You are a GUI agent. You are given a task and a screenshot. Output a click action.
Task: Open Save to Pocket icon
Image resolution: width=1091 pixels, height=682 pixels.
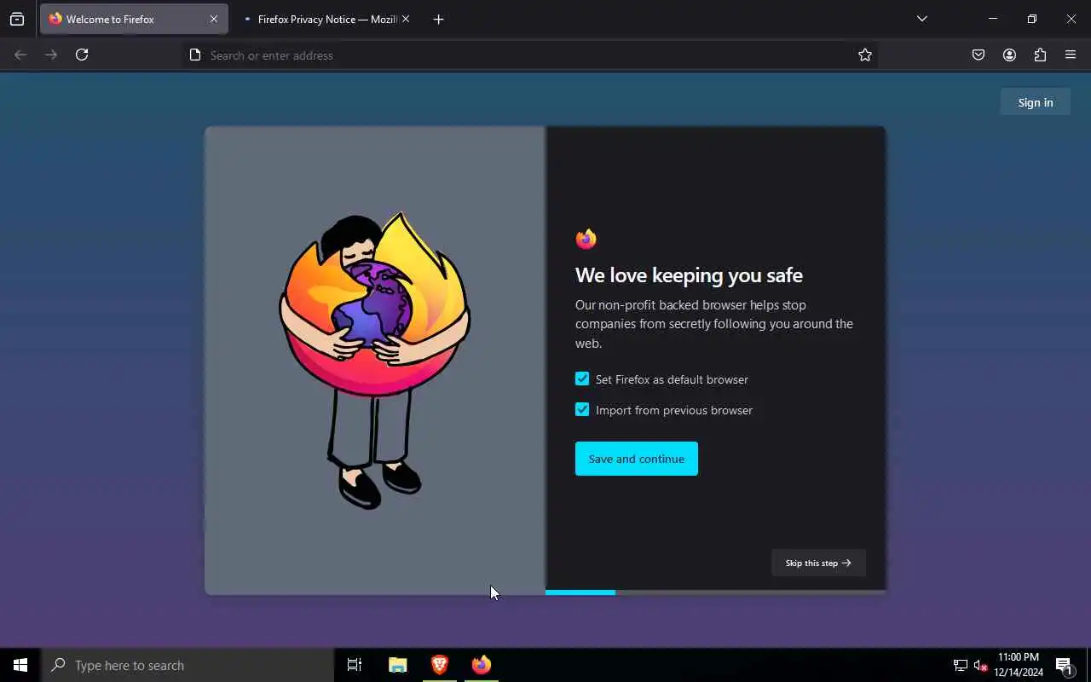[x=978, y=55]
